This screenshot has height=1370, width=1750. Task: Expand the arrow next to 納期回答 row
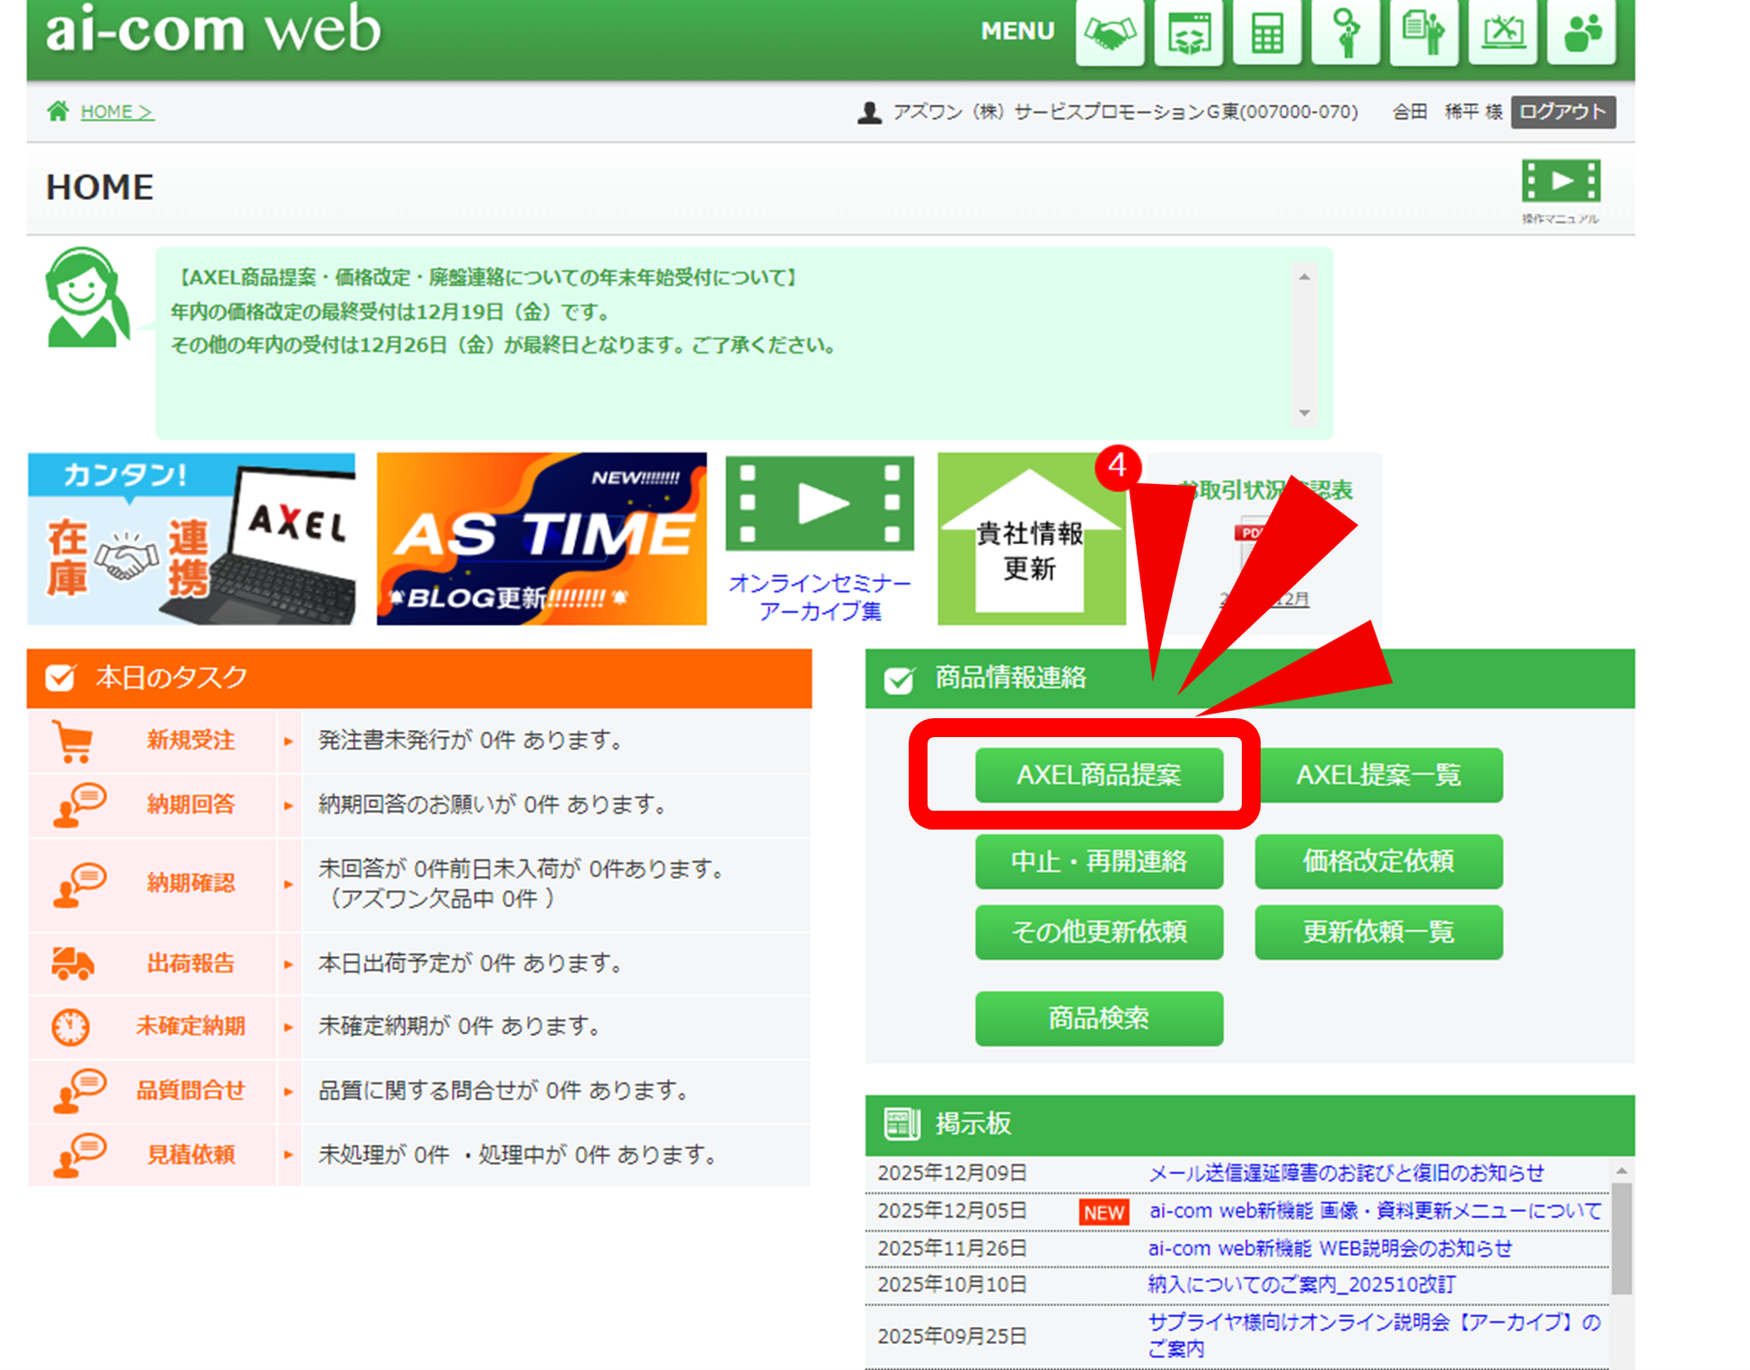pyautogui.click(x=288, y=804)
